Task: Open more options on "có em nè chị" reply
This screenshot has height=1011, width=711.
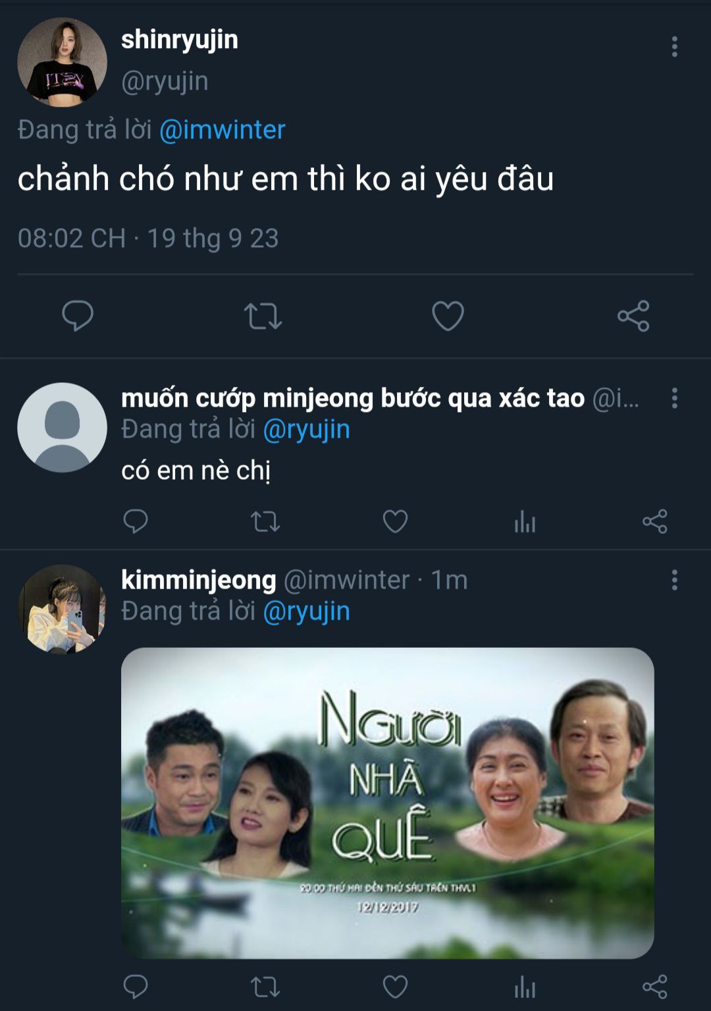Action: point(674,398)
